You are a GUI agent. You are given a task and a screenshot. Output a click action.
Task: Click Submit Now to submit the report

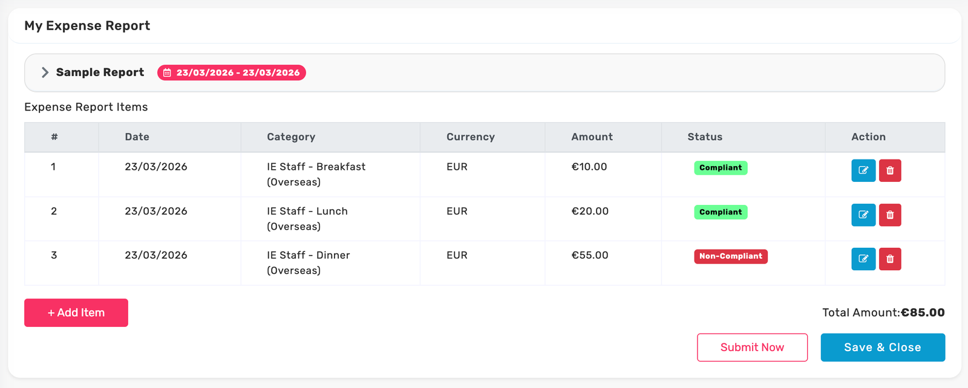coord(752,347)
